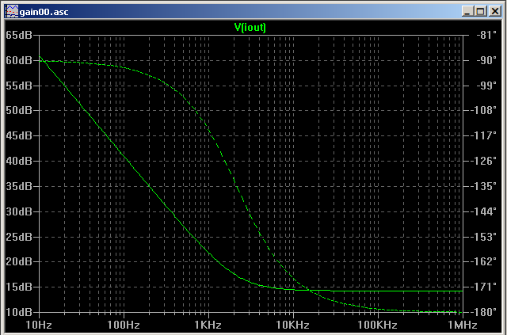
Task: Close the gain00.asc plot window
Action: click(494, 12)
